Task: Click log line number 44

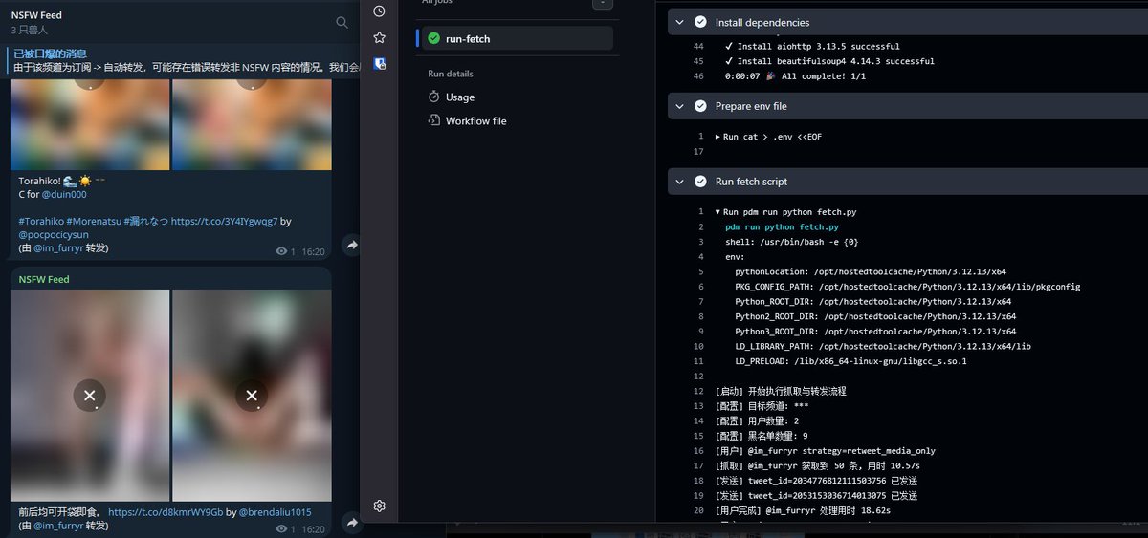Action: (x=698, y=46)
